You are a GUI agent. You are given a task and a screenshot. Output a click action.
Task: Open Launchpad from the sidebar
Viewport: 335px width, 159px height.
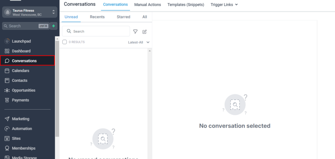pos(21,41)
